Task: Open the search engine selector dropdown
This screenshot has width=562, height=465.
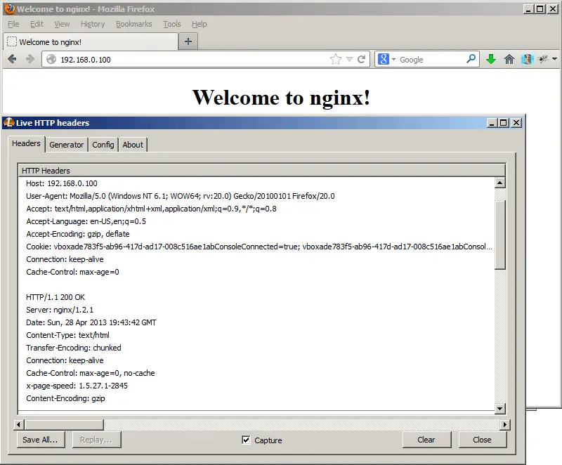Action: click(393, 59)
